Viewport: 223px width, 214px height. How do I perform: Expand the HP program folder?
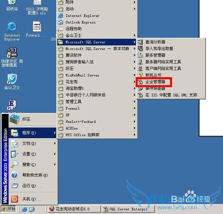(x=97, y=115)
